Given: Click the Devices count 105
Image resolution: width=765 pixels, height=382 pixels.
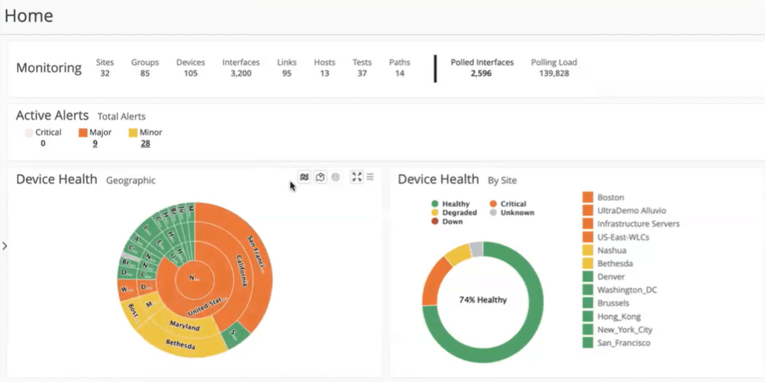Looking at the screenshot, I should point(191,73).
